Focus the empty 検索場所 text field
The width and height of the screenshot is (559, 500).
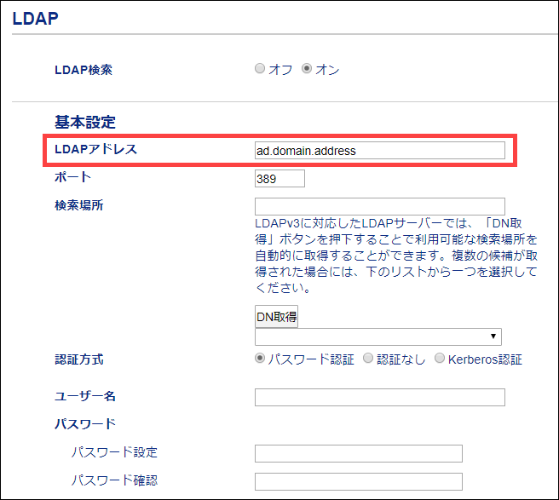[x=379, y=206]
